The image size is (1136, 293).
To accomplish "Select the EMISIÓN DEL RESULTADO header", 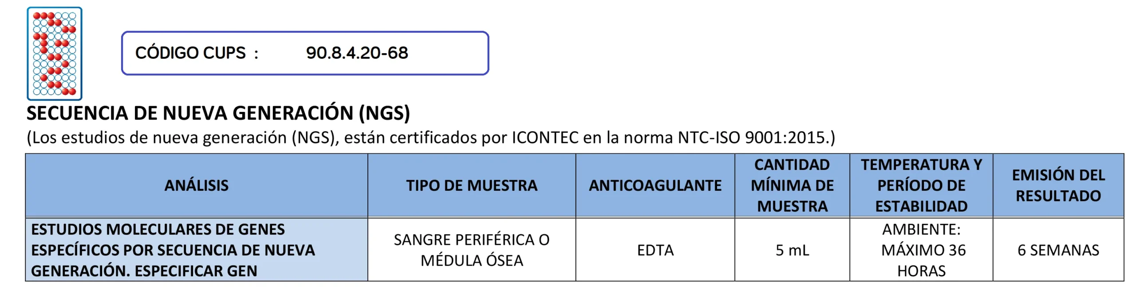I will pyautogui.click(x=1058, y=185).
